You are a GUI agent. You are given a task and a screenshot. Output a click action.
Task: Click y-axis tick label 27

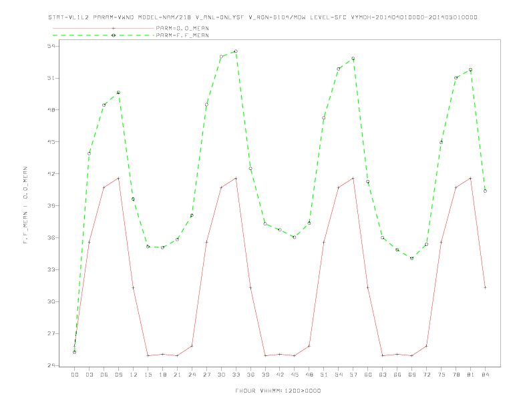[x=51, y=333]
